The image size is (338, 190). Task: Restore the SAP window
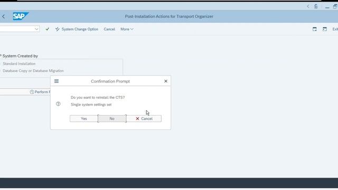pos(335,6)
